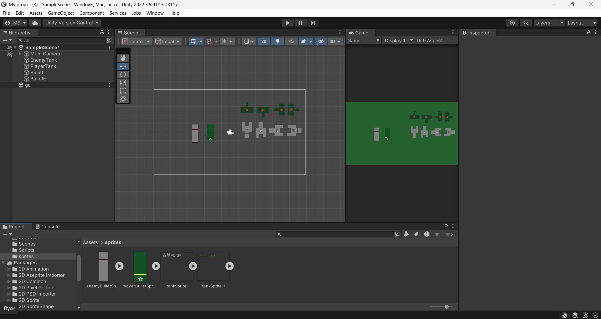Viewport: 601px width, 319px height.
Task: Select the Rotate tool
Action: click(123, 74)
